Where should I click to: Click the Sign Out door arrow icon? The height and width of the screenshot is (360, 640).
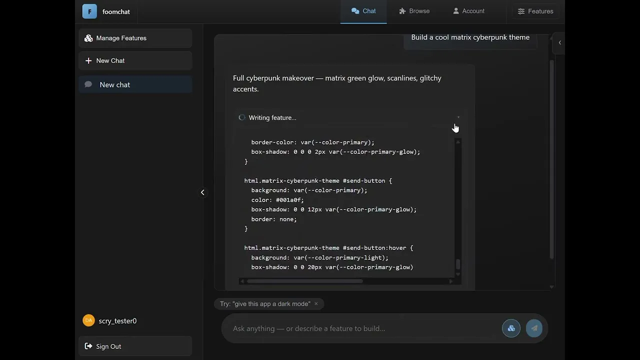tap(88, 346)
